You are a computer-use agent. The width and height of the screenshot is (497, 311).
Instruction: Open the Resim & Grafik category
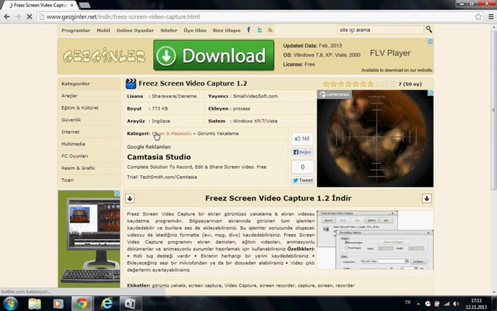click(x=78, y=168)
